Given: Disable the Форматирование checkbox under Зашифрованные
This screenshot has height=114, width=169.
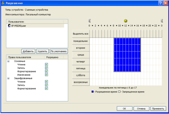Looking at the screenshot, I should (47, 88).
